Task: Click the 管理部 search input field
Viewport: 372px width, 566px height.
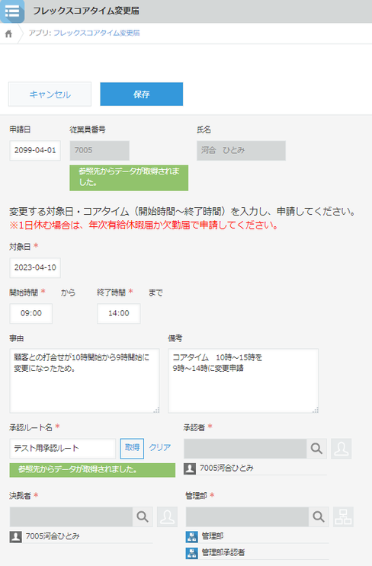Action: point(248,517)
